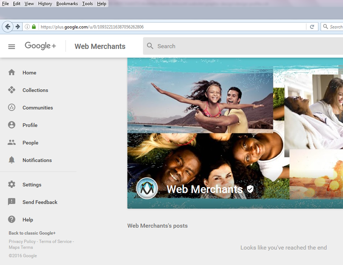Open Settings gear icon
This screenshot has height=265, width=343.
tap(12, 184)
